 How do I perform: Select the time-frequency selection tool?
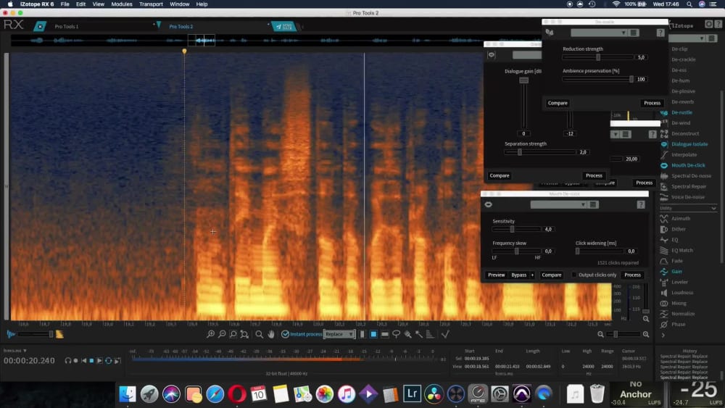coord(373,334)
